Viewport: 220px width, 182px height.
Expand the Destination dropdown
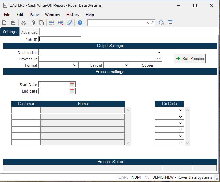pos(159,53)
